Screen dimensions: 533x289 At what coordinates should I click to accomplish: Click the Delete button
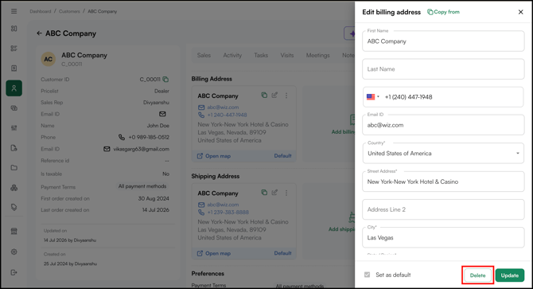pyautogui.click(x=477, y=275)
